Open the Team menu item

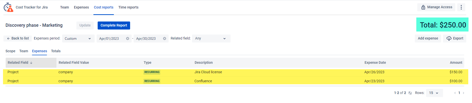(x=64, y=7)
